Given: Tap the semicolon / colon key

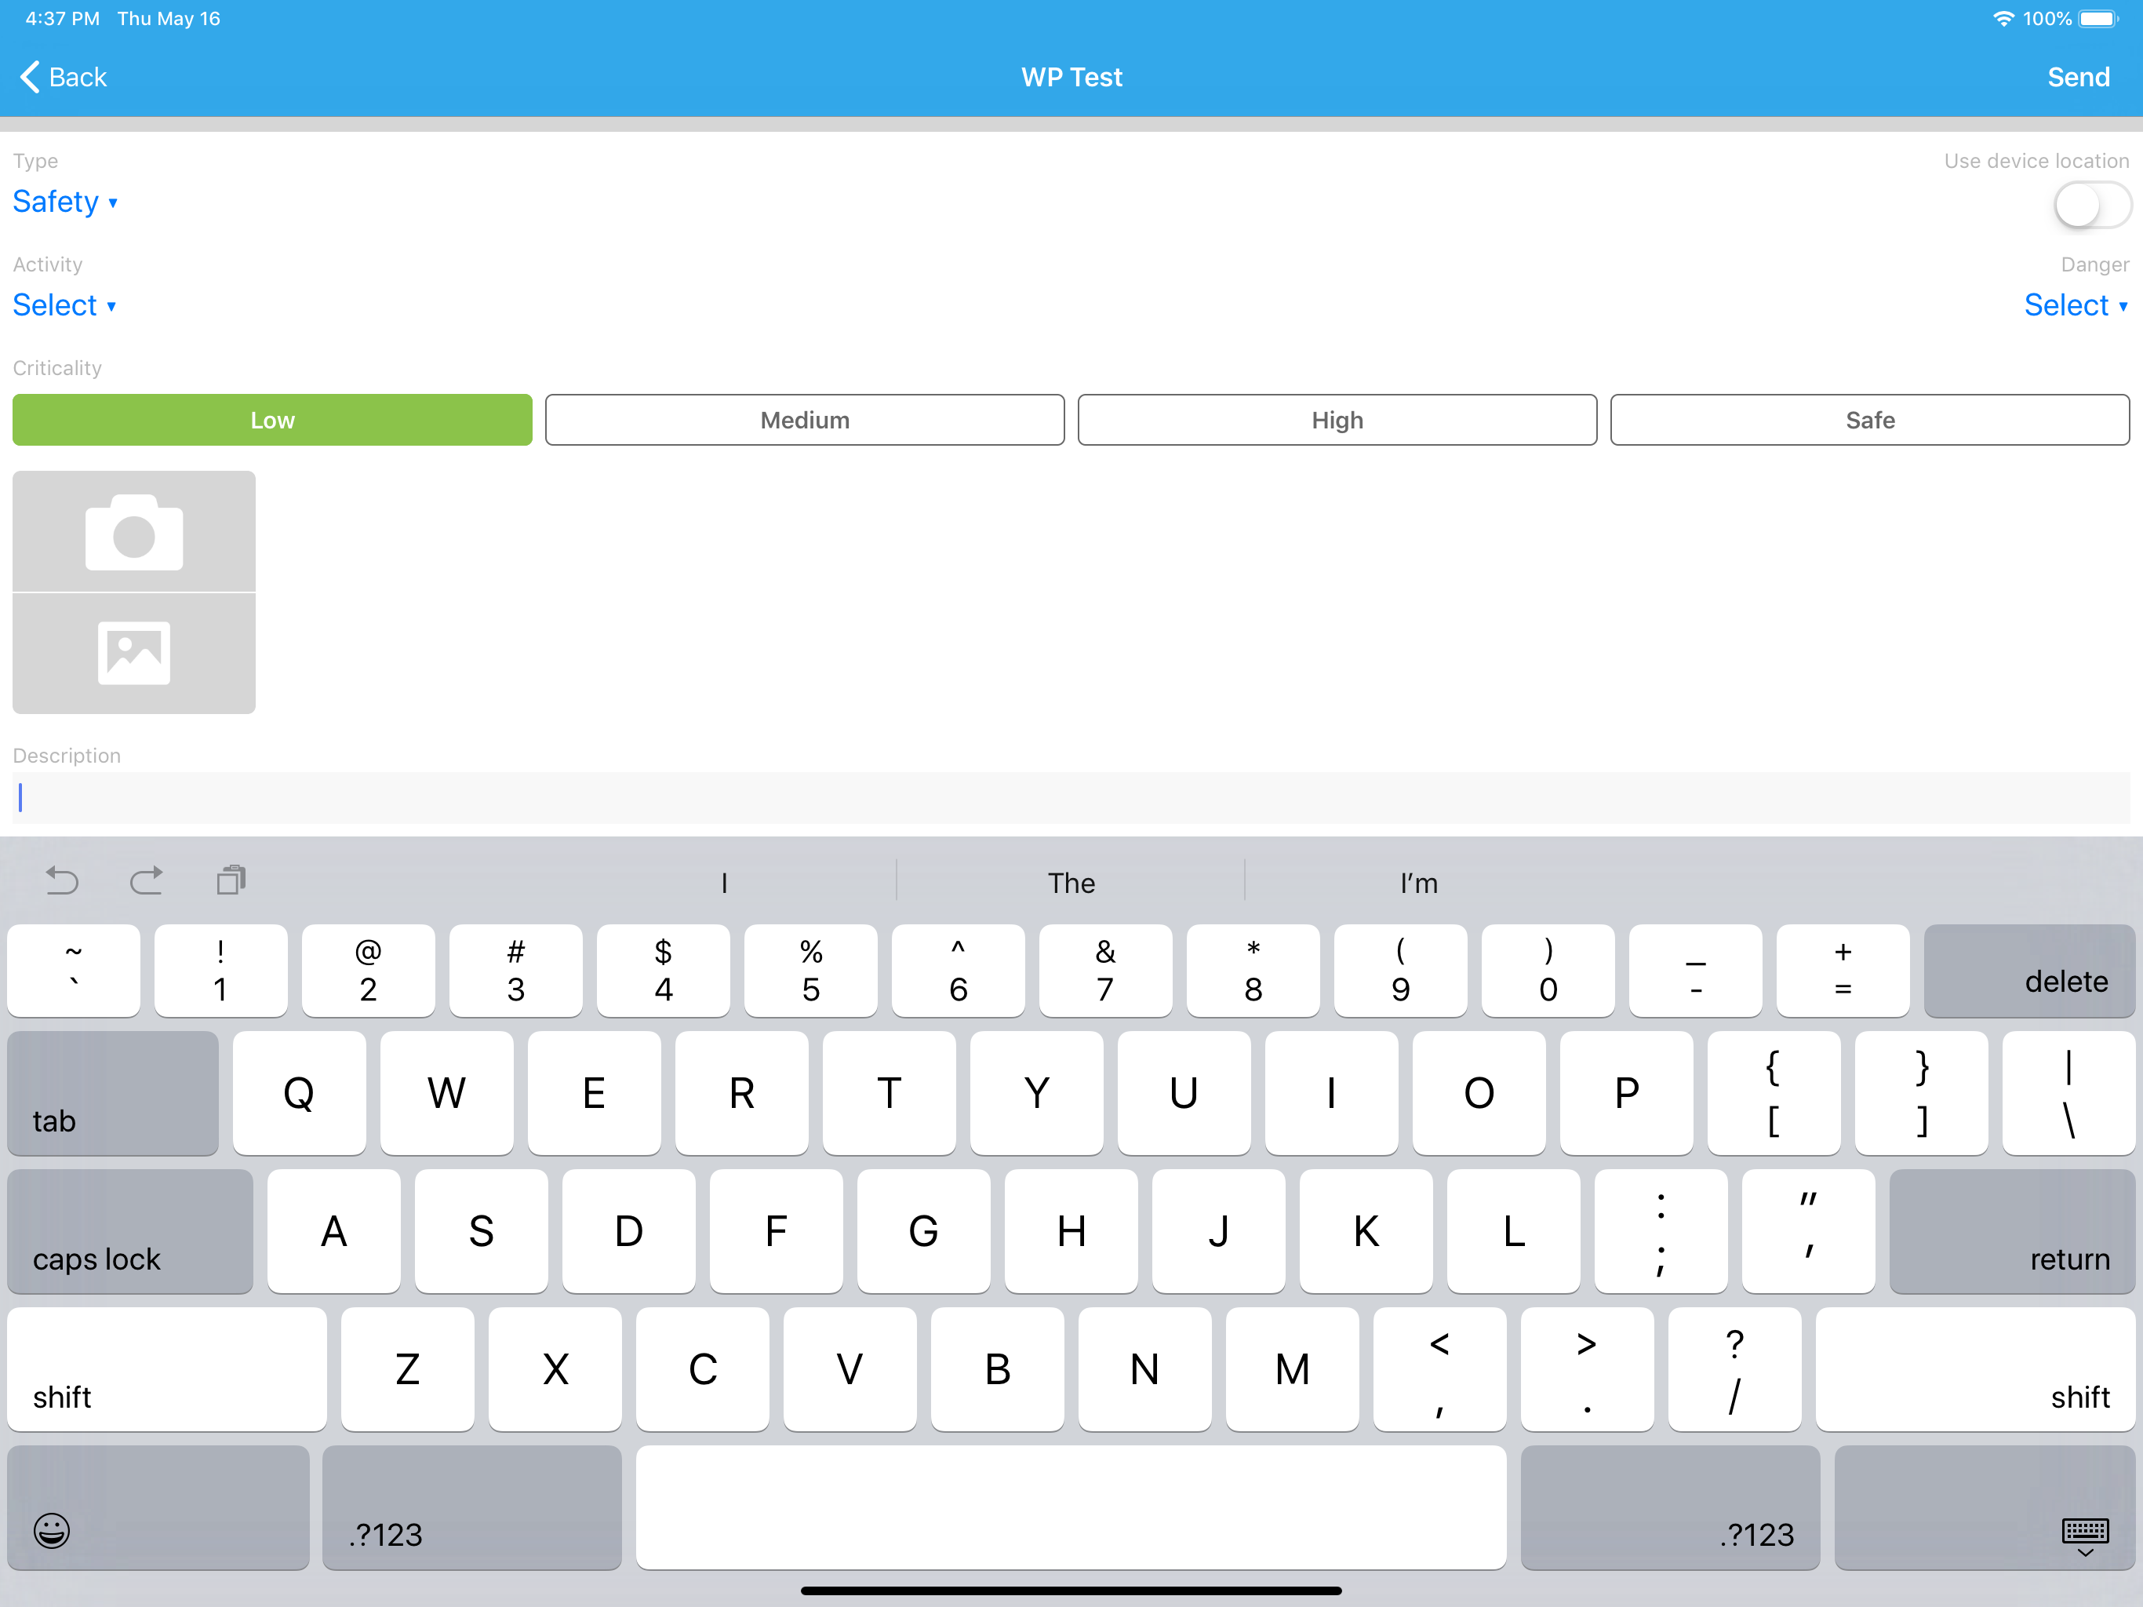Looking at the screenshot, I should 1661,1231.
